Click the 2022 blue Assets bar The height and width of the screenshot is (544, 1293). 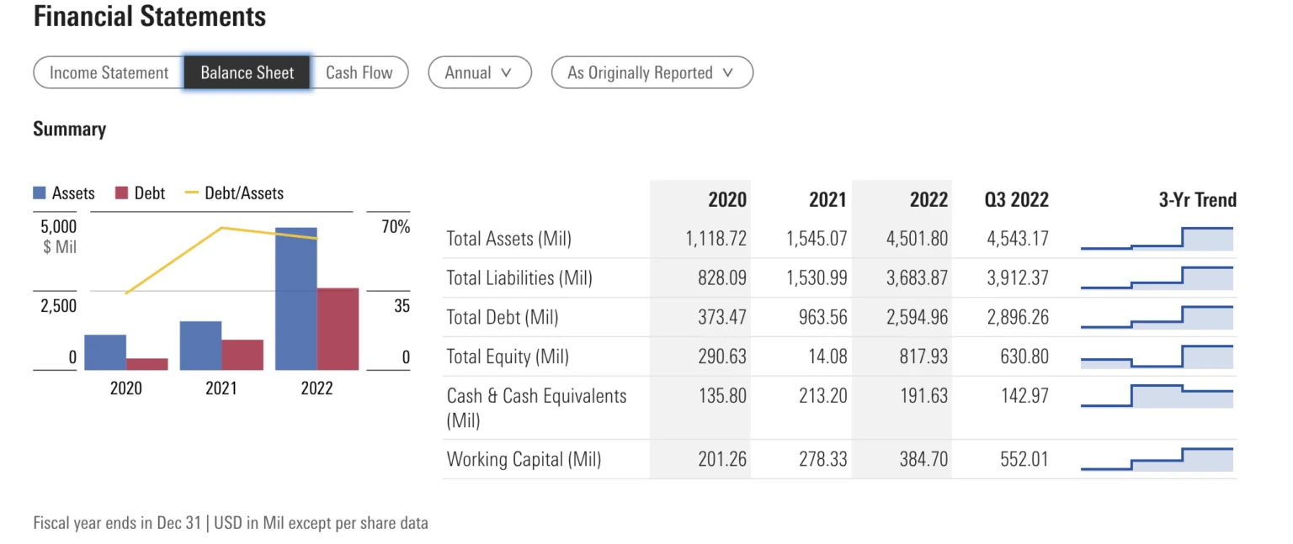pyautogui.click(x=295, y=298)
